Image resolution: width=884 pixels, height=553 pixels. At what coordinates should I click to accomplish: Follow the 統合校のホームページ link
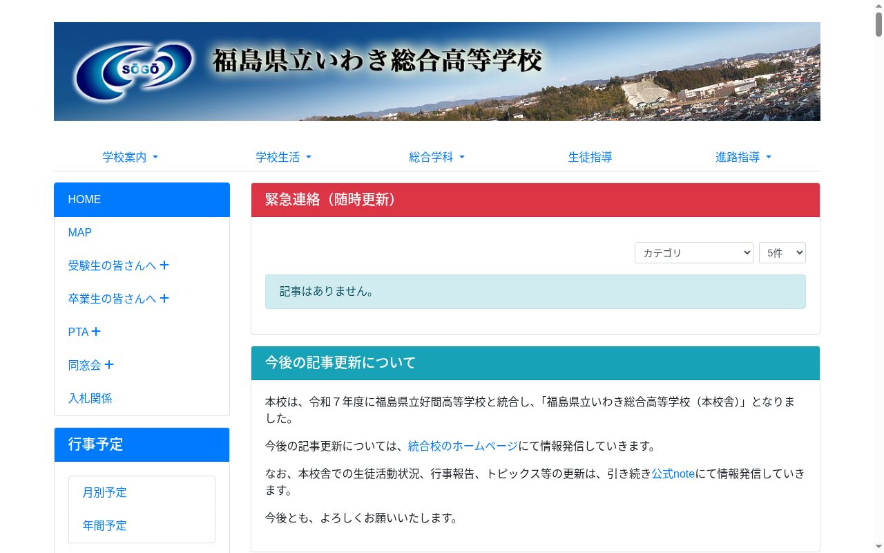click(463, 446)
